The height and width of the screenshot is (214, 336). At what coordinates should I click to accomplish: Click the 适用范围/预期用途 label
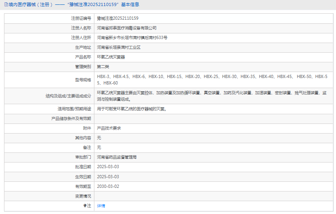(74, 109)
